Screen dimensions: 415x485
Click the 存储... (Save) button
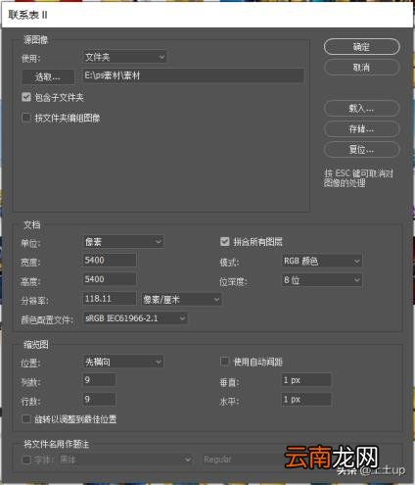361,128
